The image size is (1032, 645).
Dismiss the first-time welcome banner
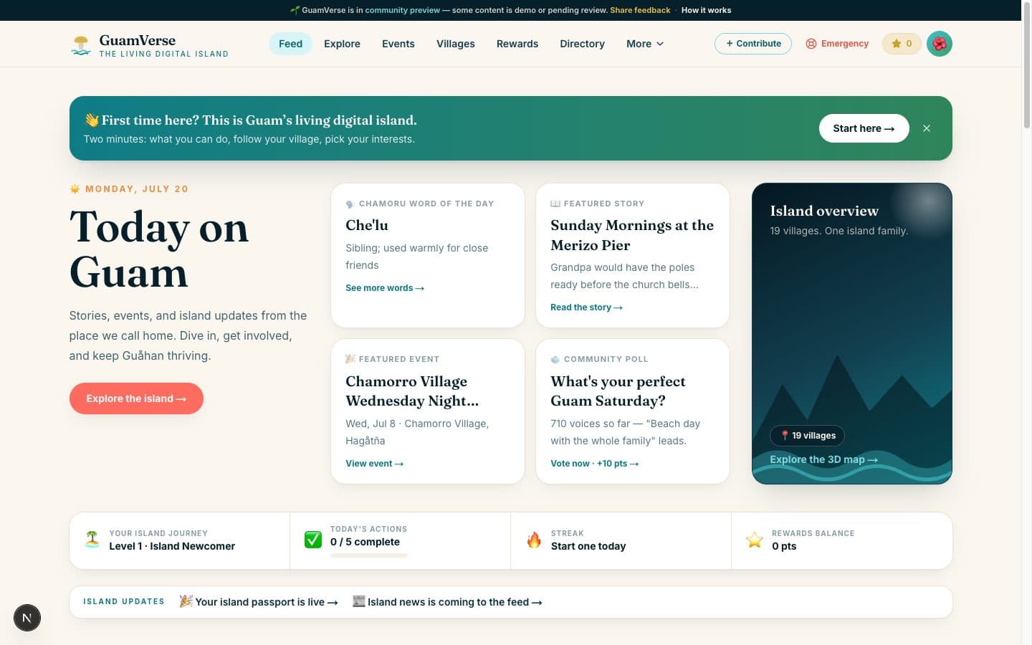[927, 128]
